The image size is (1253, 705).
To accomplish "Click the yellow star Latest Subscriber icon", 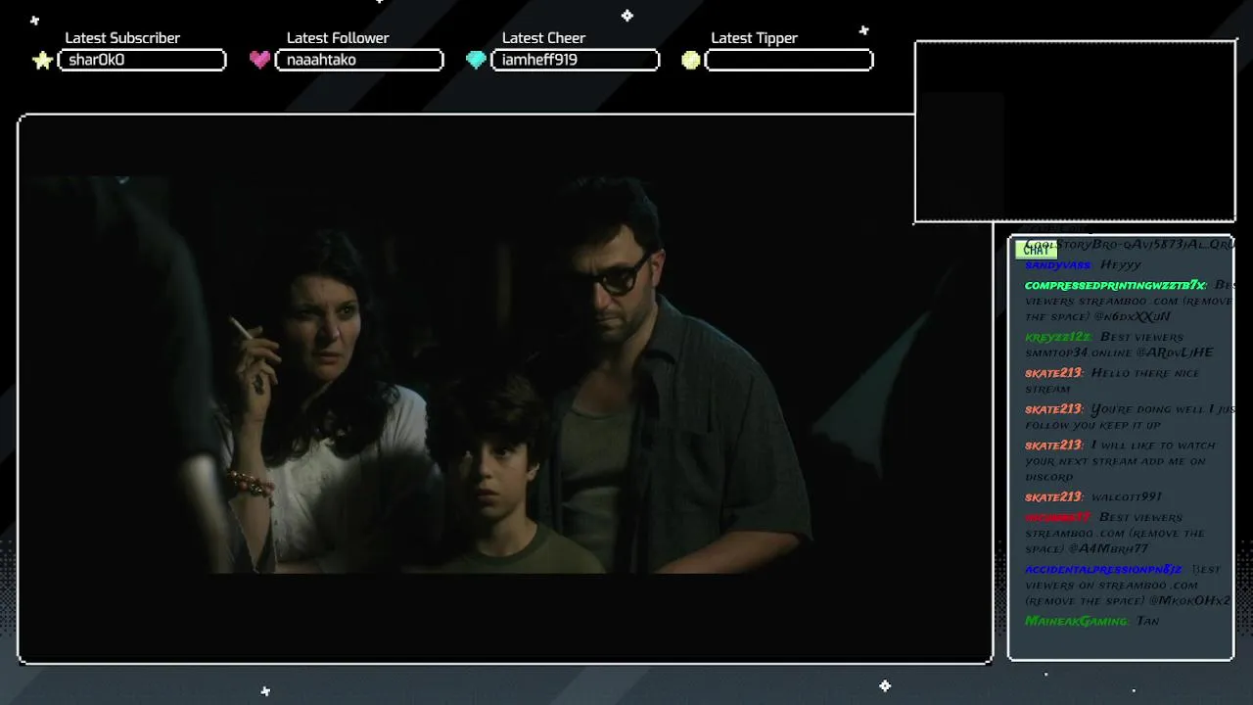I will pyautogui.click(x=42, y=61).
